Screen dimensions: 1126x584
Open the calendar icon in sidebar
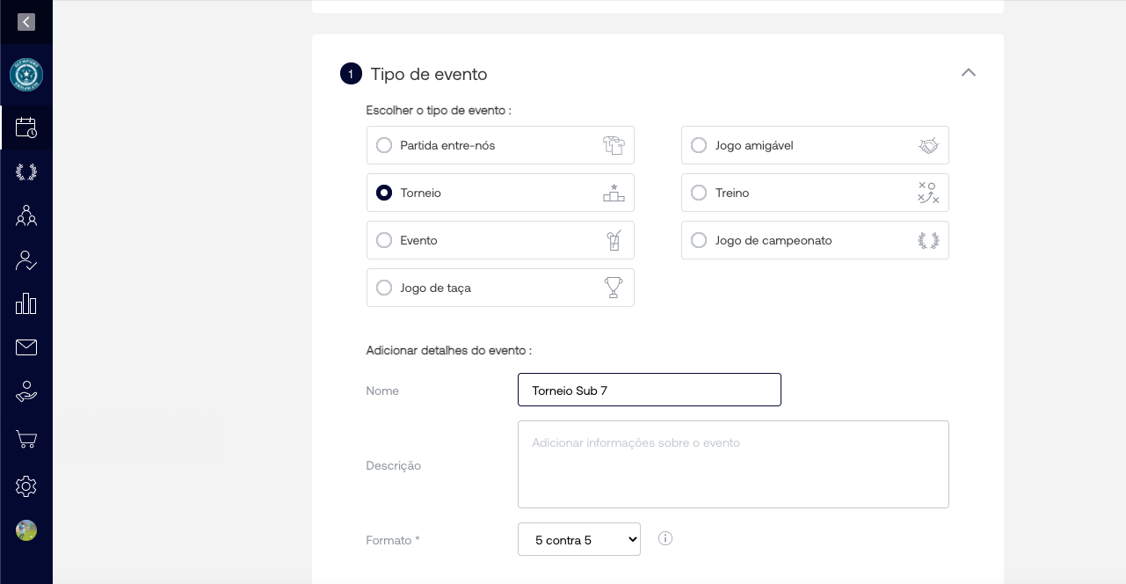coord(26,128)
